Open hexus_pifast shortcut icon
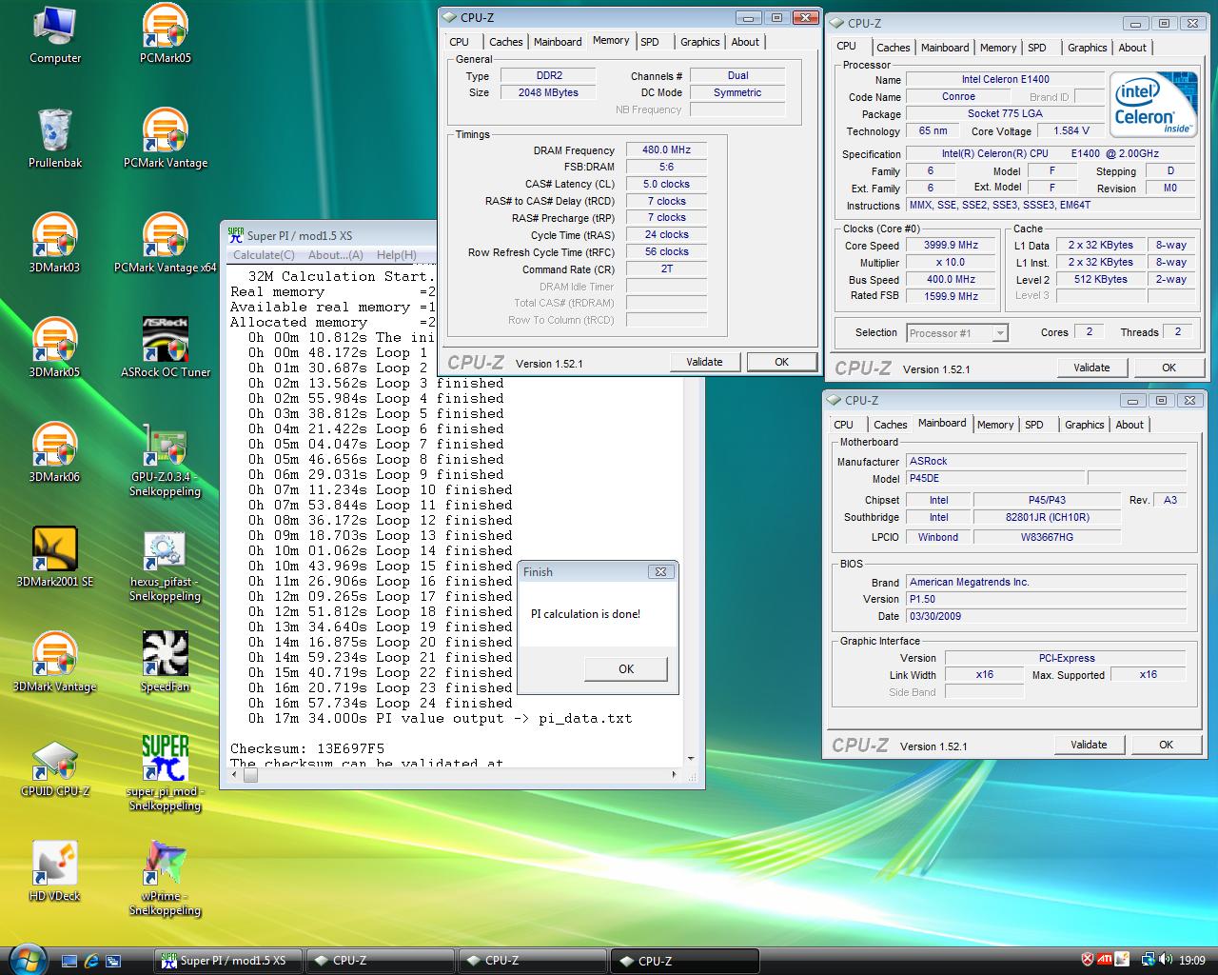The height and width of the screenshot is (975, 1218). 165,566
